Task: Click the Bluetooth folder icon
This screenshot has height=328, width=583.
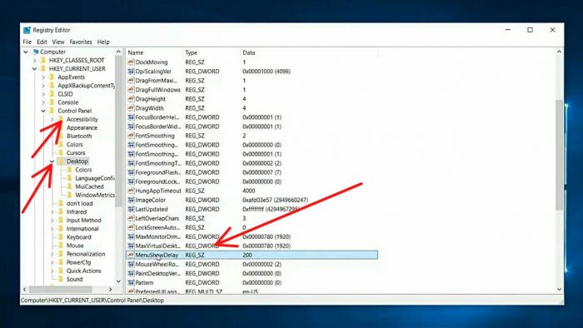Action: [61, 137]
